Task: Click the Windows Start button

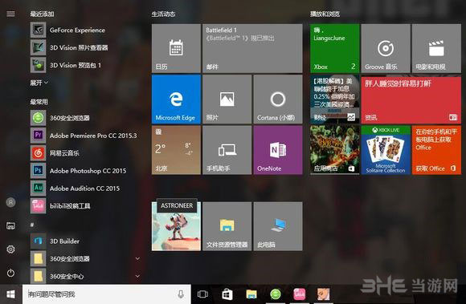Action: coord(10,294)
